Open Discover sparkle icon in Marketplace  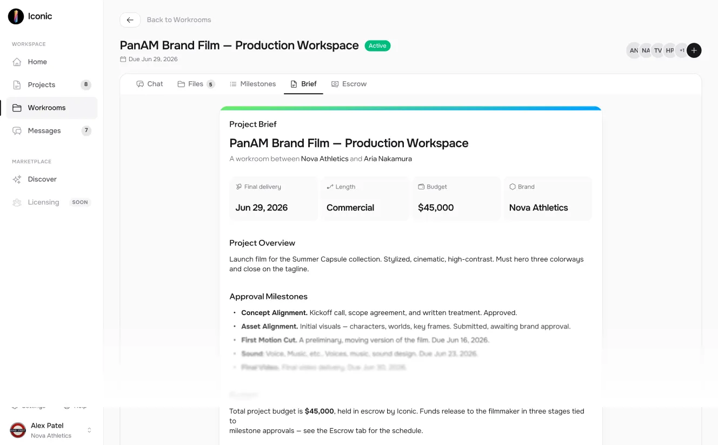click(x=17, y=179)
